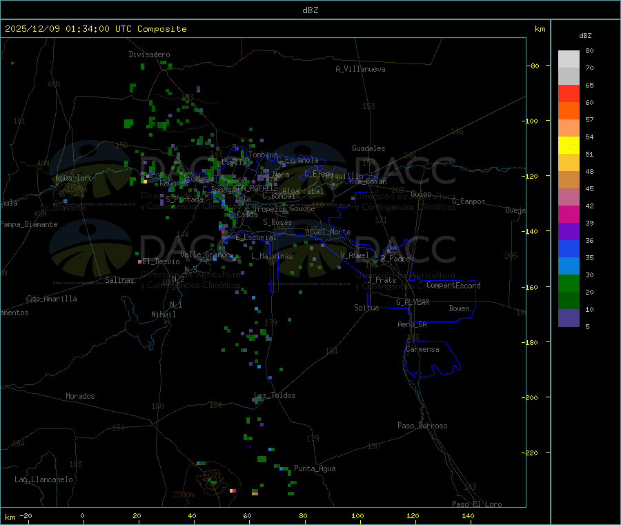Click the red 60-65 dBZ legend swatch

(569, 93)
